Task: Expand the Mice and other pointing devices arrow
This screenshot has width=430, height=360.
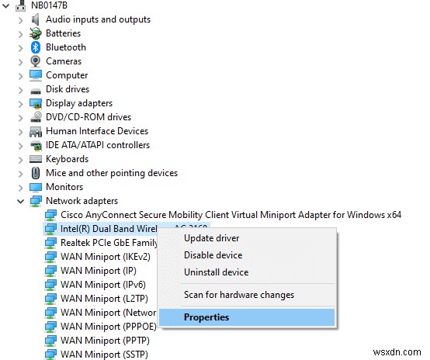Action: tap(20, 174)
